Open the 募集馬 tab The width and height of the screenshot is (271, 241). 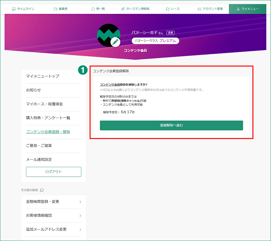[x=60, y=9]
